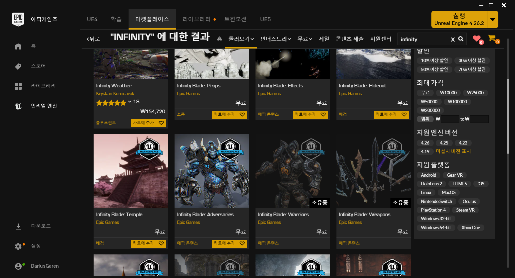Wishlist Infinity Blade: Props with heart icon
Viewport: 515px width, 278px height.
242,115
